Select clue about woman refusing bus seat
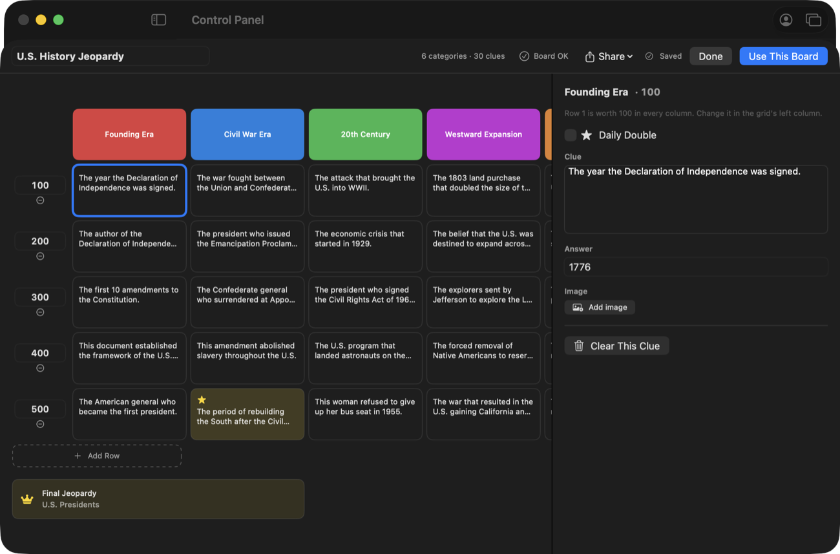Image resolution: width=840 pixels, height=554 pixels. pos(365,414)
